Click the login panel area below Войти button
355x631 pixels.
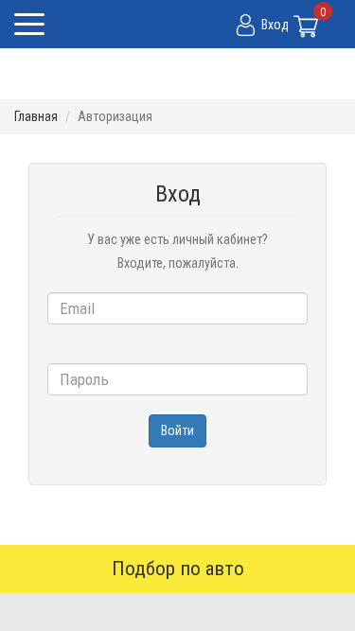178,466
